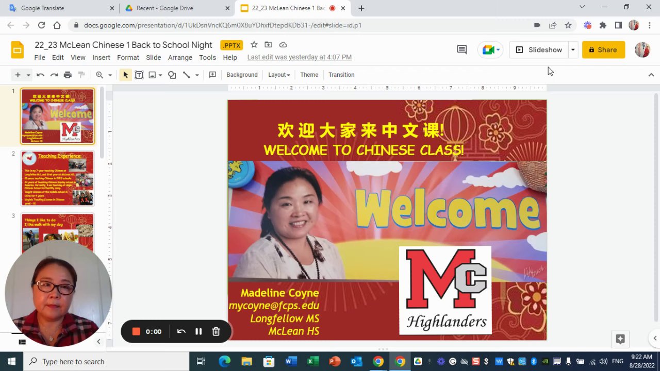Open the File menu
Screen dimensions: 660x371
[40, 58]
